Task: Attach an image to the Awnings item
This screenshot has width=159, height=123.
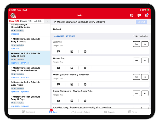Action: [72, 52]
